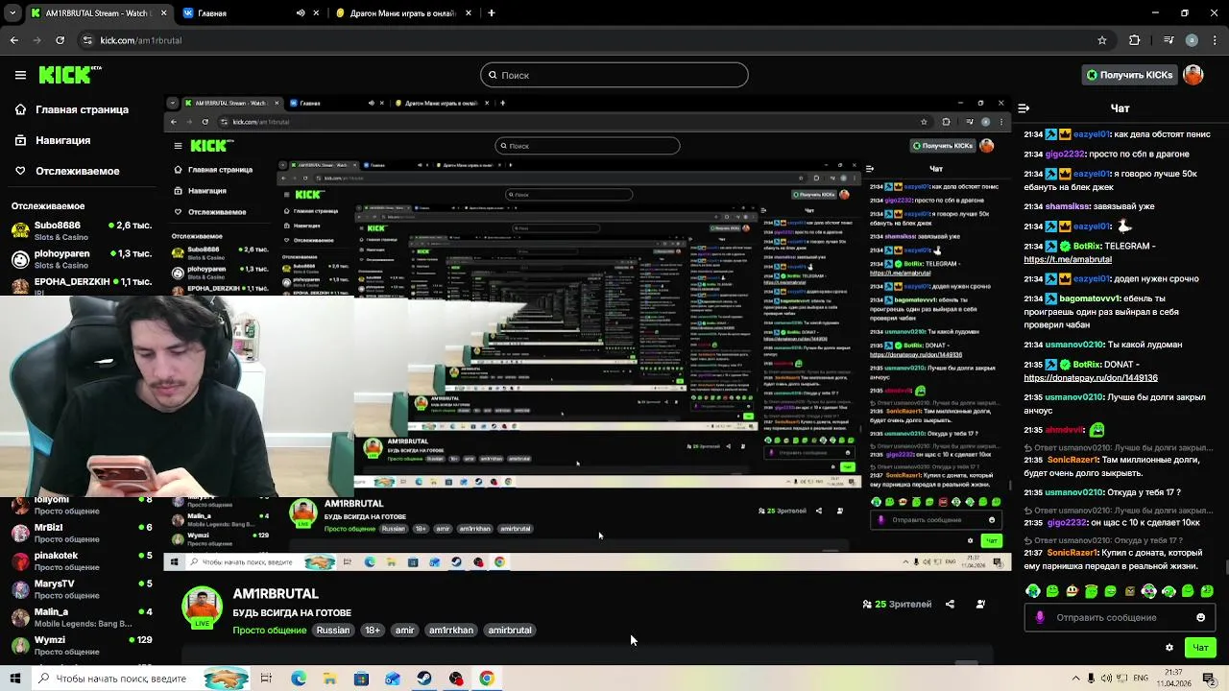Viewport: 1229px width, 691px height.
Task: Open the browser media controls icon
Action: click(x=1169, y=40)
